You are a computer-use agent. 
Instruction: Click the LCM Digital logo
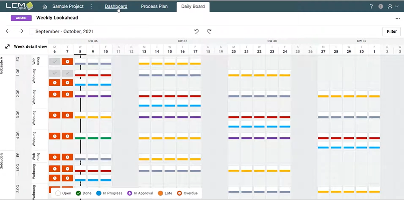[19, 6]
